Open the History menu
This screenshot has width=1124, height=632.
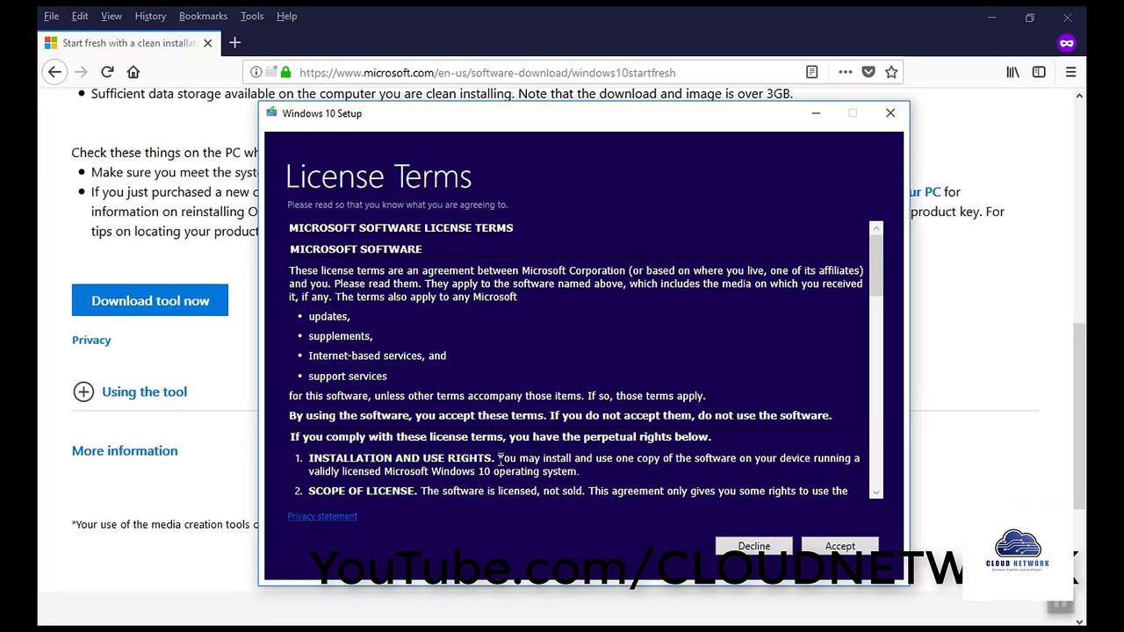click(x=150, y=16)
